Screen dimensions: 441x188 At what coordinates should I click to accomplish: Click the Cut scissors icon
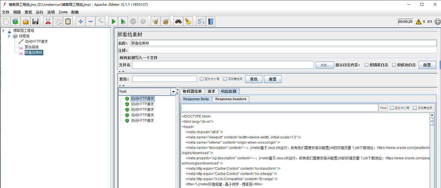tap(48, 21)
